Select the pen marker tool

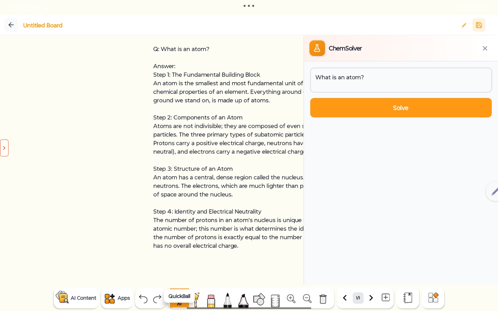pyautogui.click(x=228, y=300)
